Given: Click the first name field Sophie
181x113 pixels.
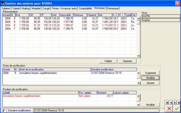Looking at the screenshot, I should pyautogui.click(x=161, y=20).
